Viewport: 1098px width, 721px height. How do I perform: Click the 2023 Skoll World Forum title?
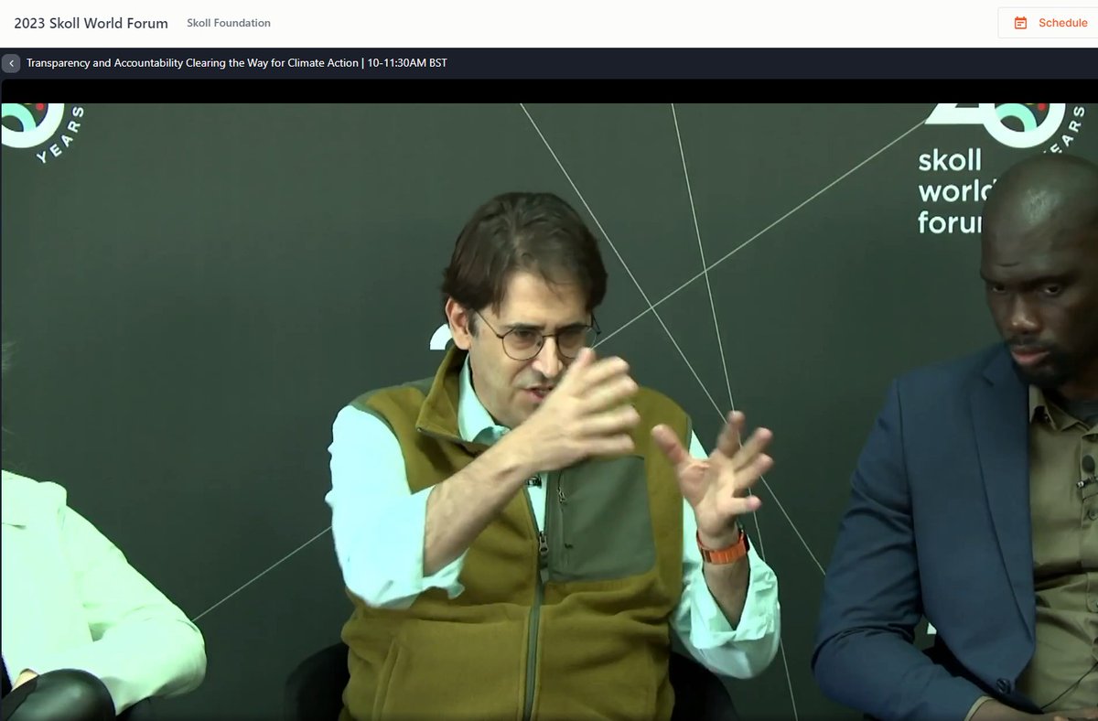pos(91,23)
